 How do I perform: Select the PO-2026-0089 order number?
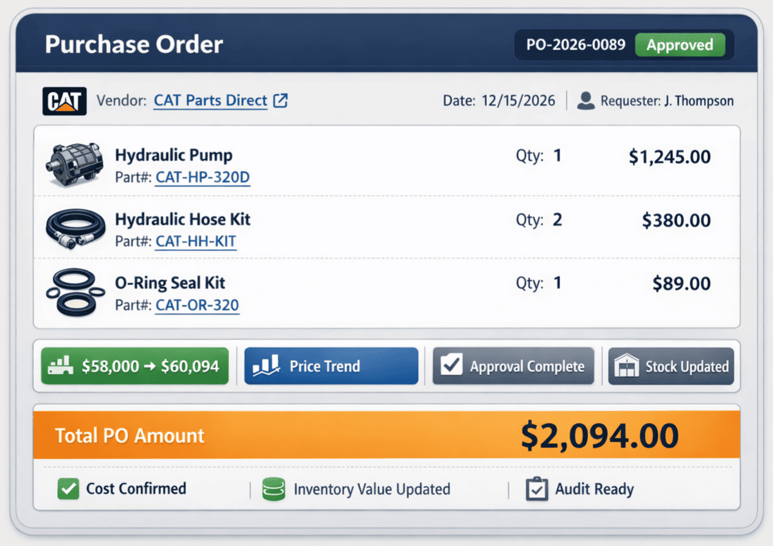574,45
